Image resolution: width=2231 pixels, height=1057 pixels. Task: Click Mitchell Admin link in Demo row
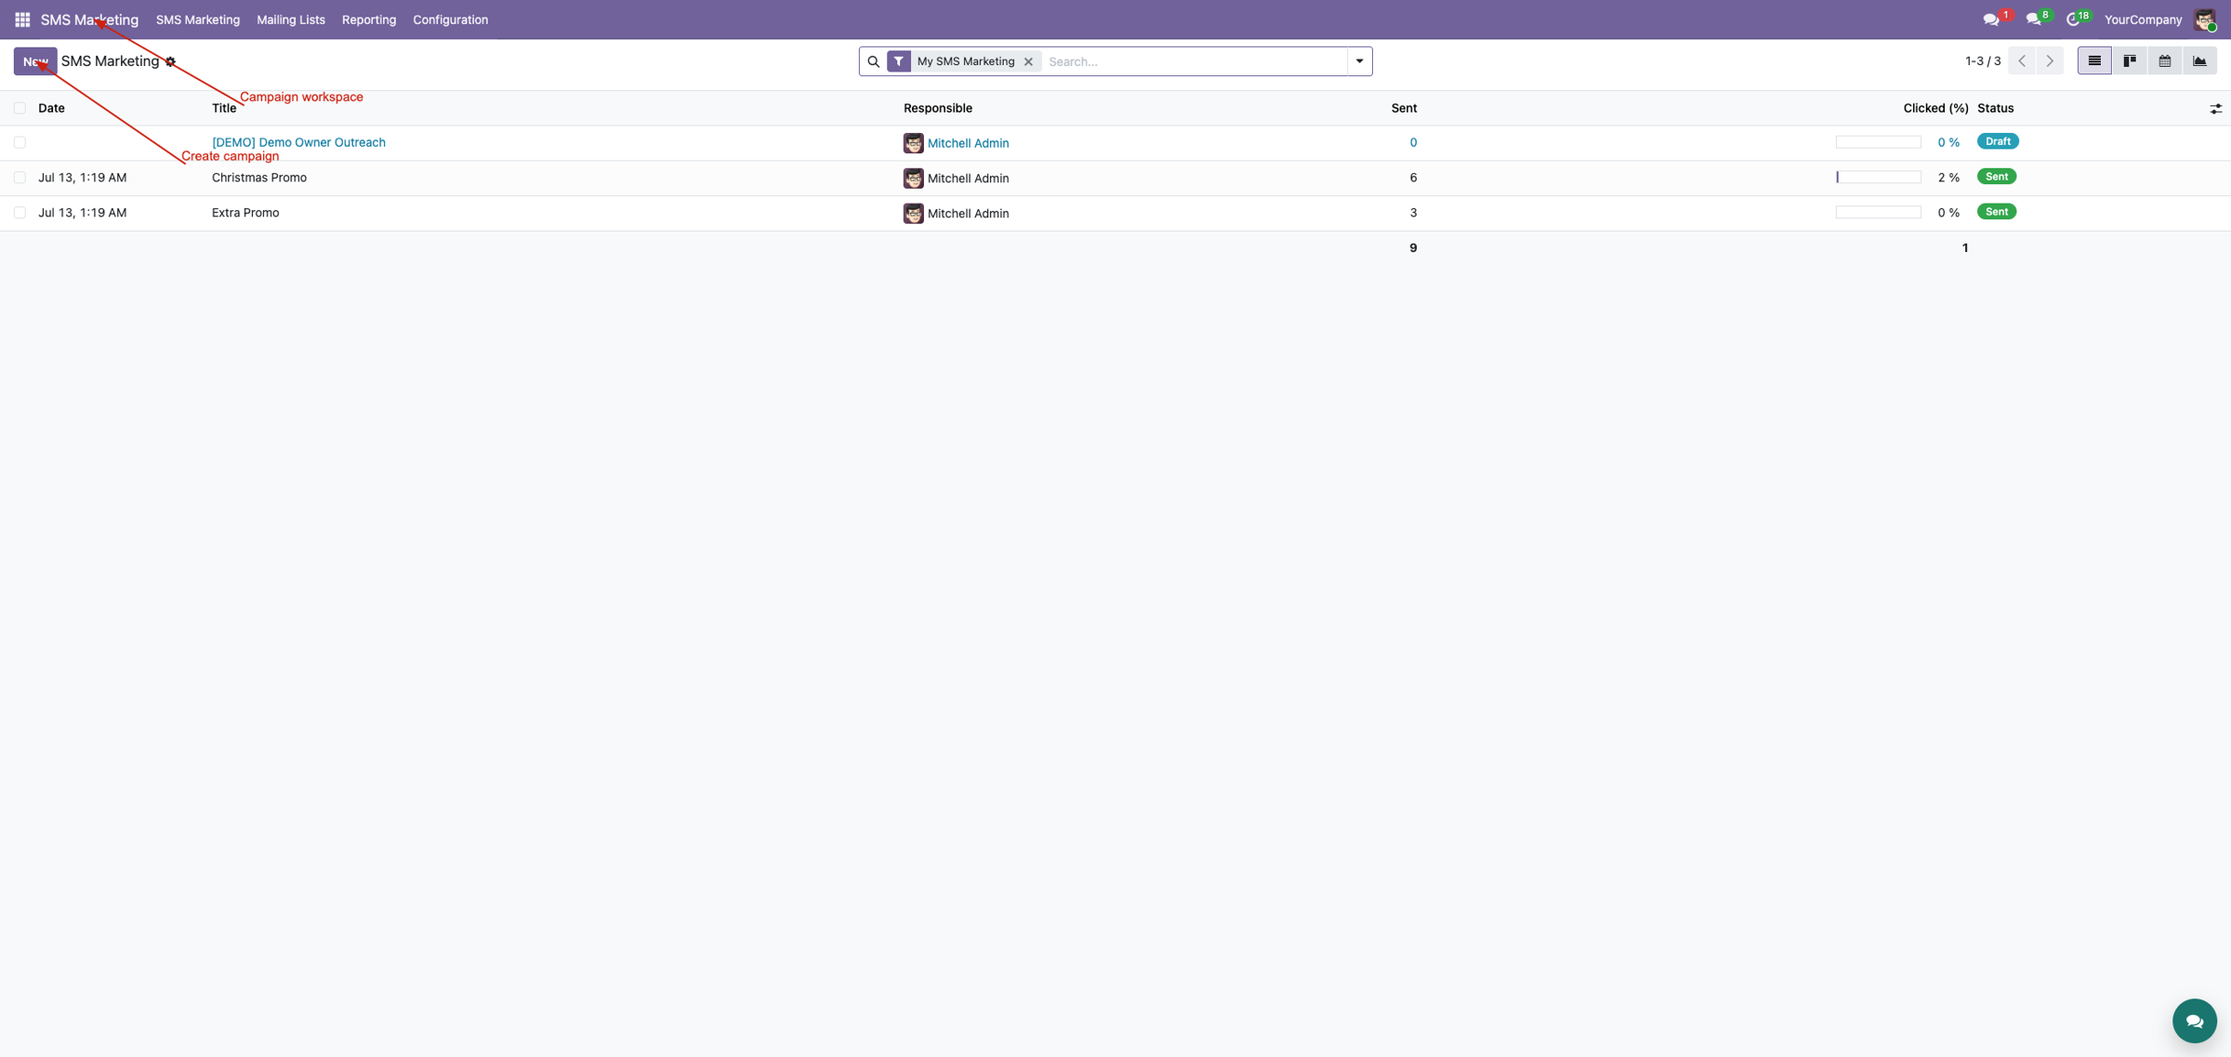point(968,143)
